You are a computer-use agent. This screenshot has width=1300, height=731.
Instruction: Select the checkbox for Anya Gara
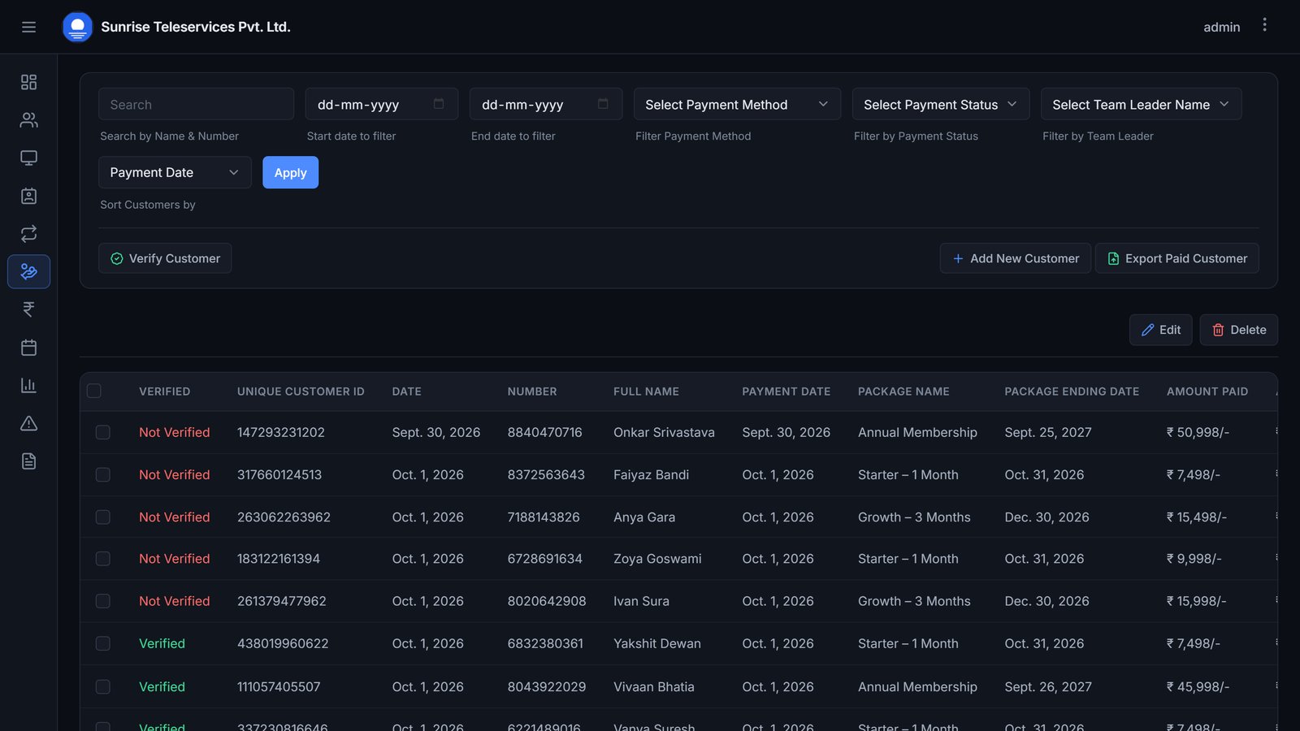102,517
